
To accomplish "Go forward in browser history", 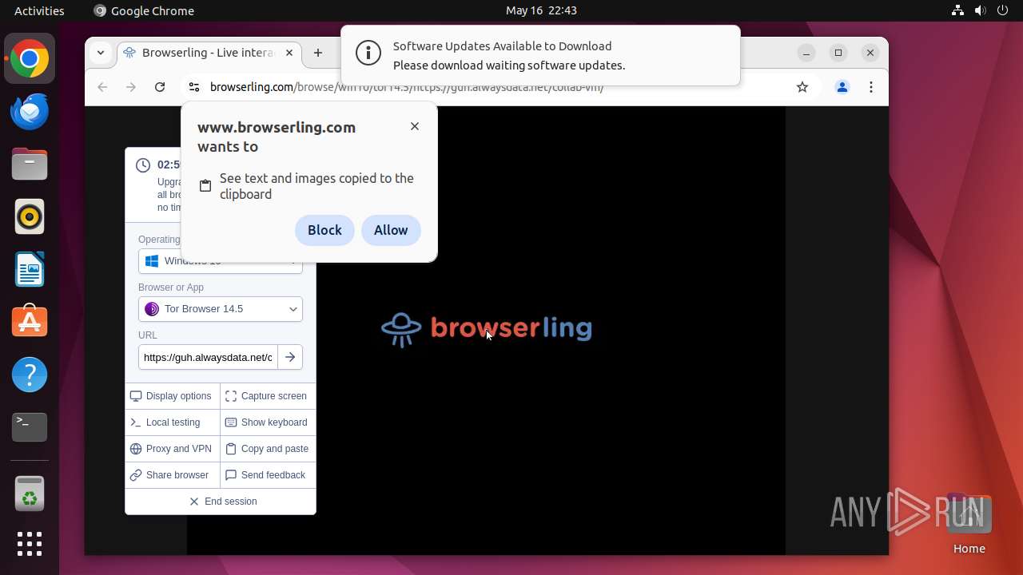I will 131,87.
